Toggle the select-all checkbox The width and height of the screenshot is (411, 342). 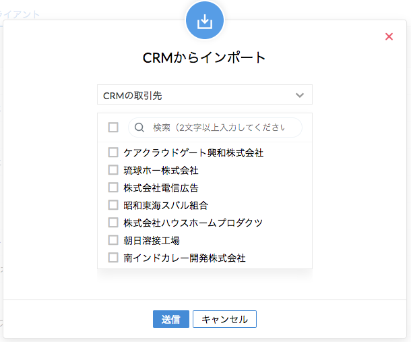click(x=113, y=127)
